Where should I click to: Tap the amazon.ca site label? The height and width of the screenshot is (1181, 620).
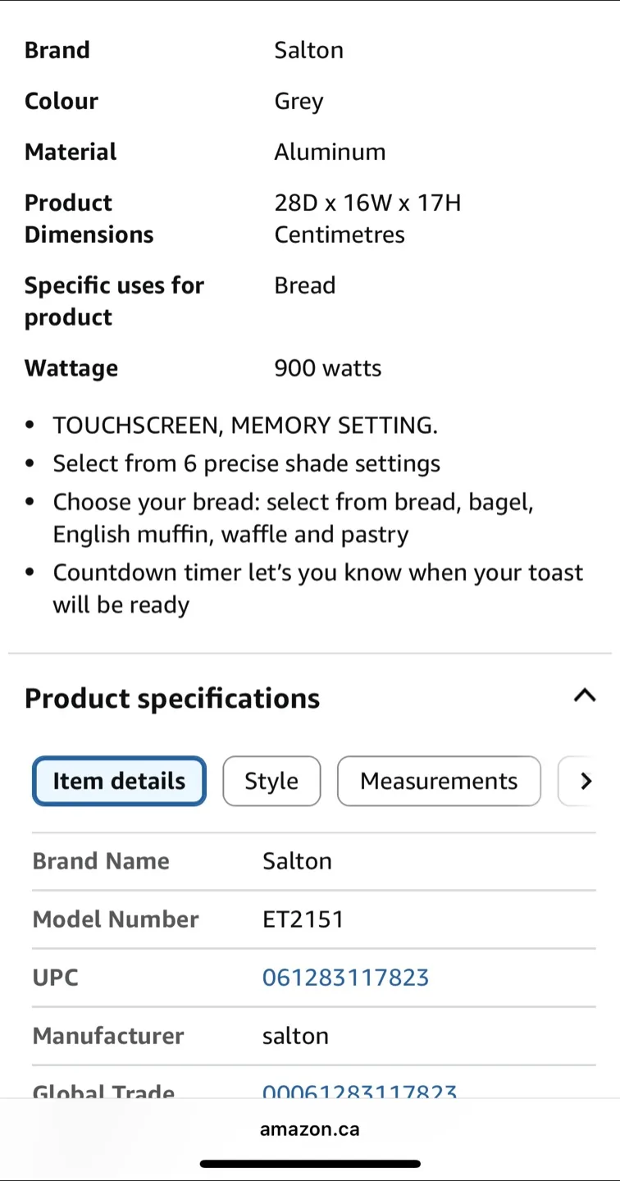click(x=309, y=1129)
